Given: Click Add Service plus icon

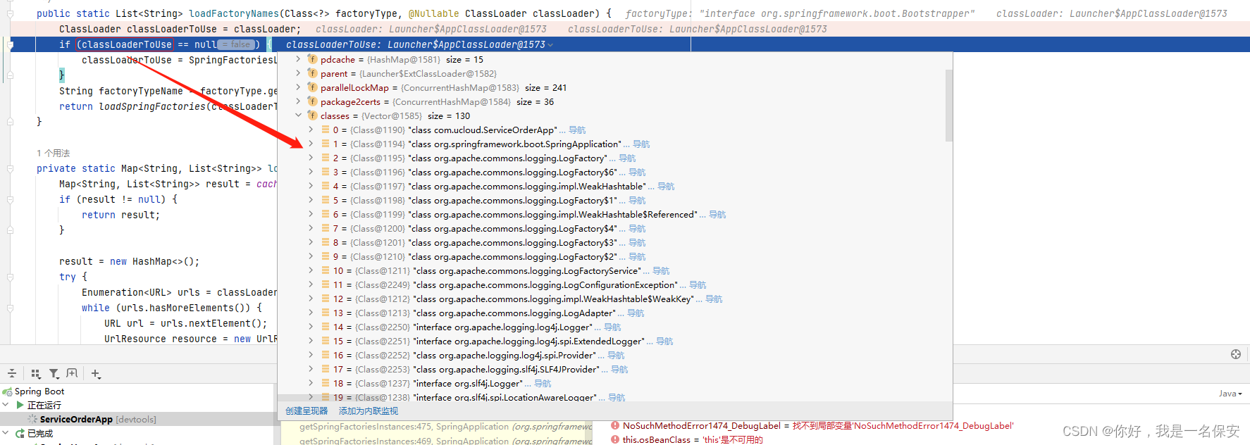Looking at the screenshot, I should click(96, 373).
